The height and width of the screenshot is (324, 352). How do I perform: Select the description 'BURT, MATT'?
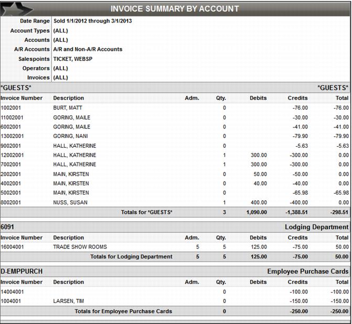coord(68,108)
